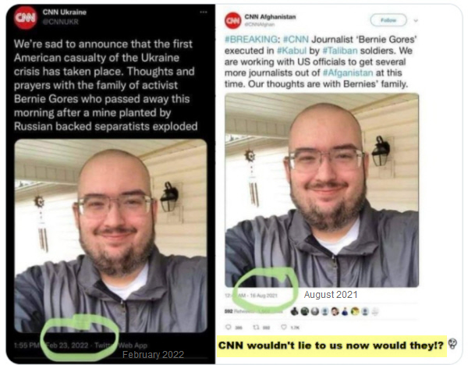Open the three-dot menu on Ukraine tweet
The image size is (468, 365).
pos(204,12)
